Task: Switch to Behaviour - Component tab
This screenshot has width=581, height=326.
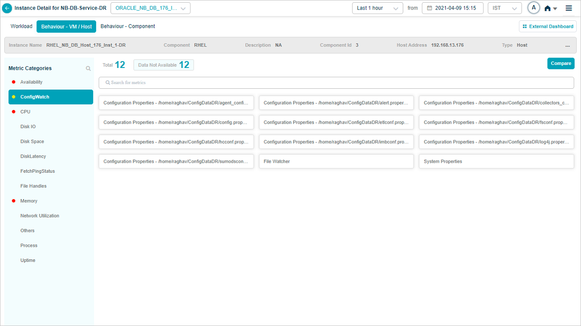Action: (x=127, y=26)
